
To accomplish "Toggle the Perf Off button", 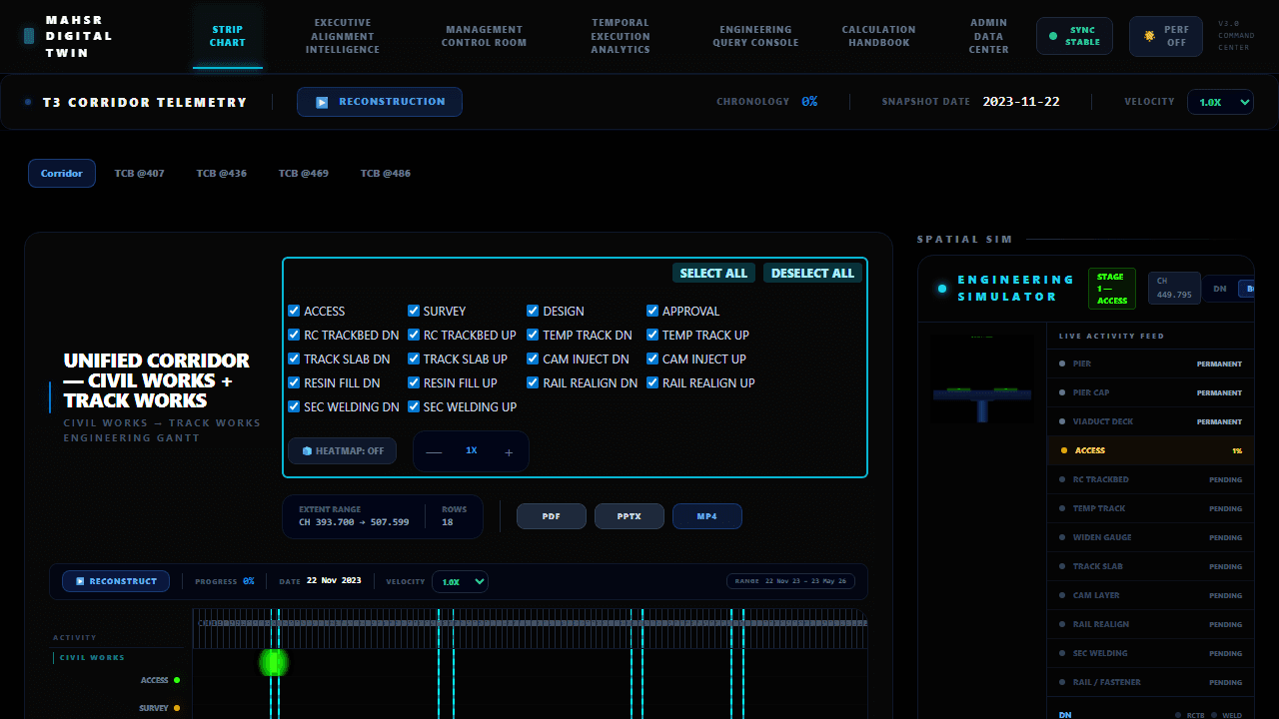I will [x=1166, y=36].
